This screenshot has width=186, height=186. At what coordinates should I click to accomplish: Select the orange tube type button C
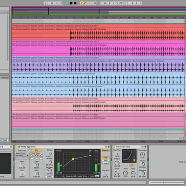tap(132, 165)
